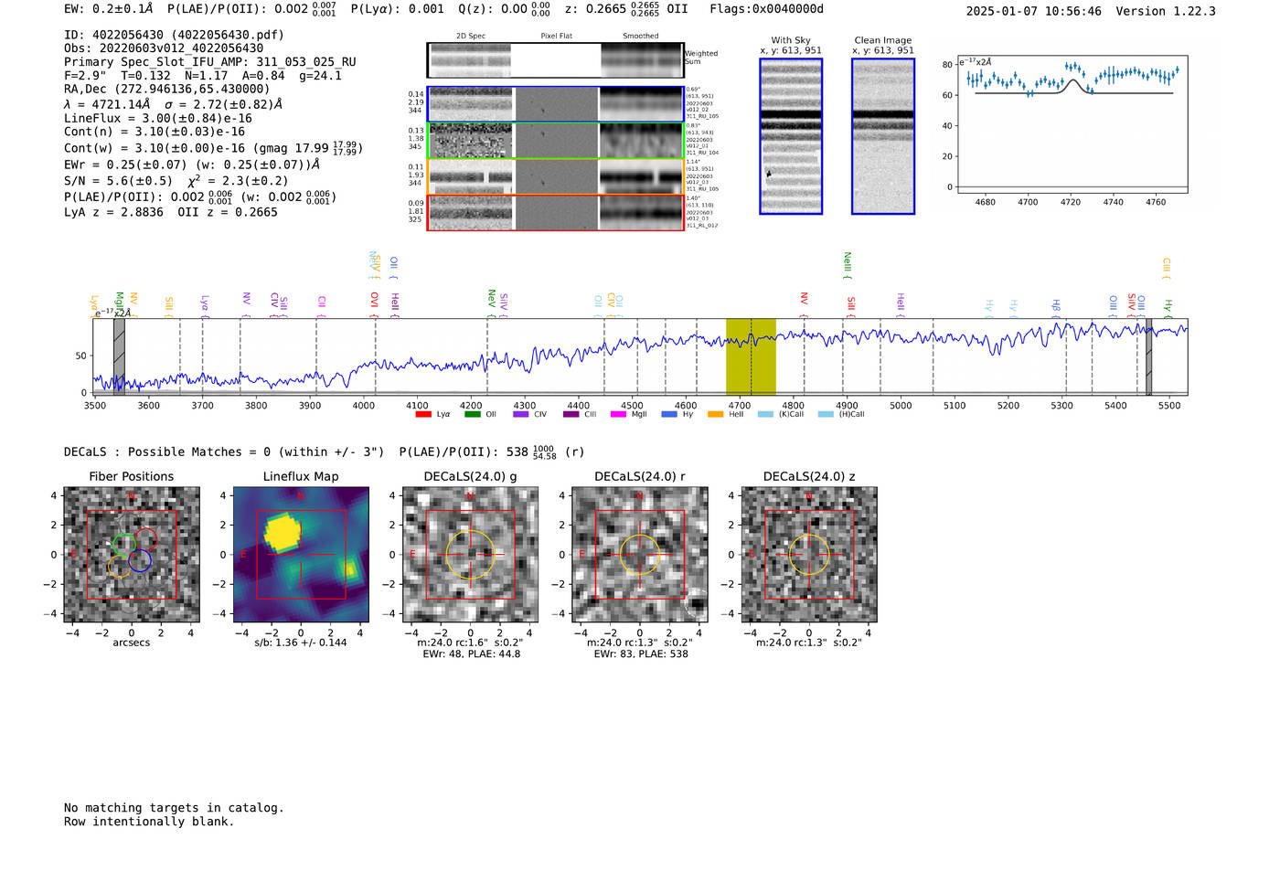
Task: Click the "Row intentionally blank." text
Action: [x=149, y=822]
